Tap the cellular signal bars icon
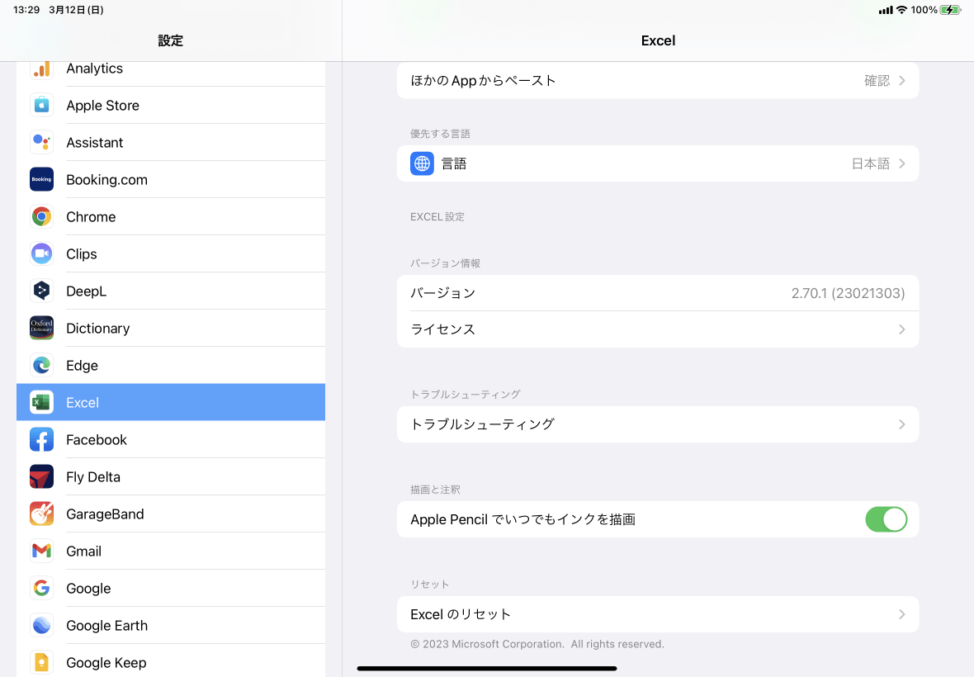 pos(886,10)
